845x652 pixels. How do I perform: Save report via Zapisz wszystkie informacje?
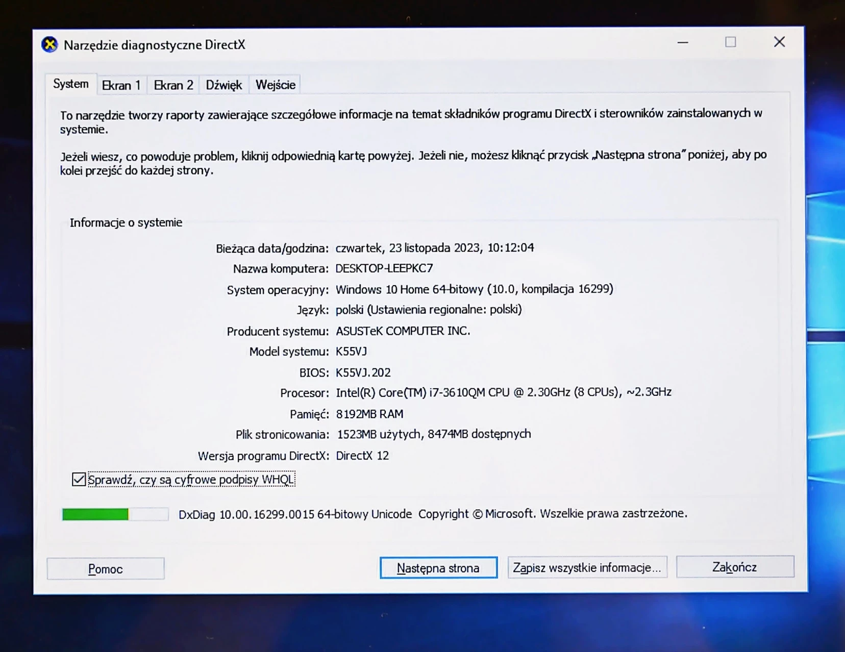(x=587, y=568)
